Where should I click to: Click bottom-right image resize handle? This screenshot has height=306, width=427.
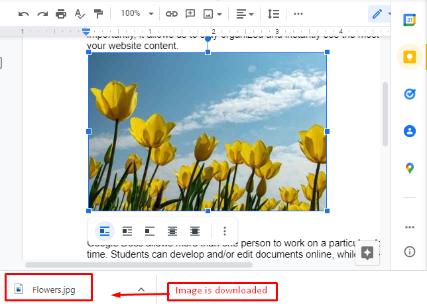pyautogui.click(x=327, y=211)
